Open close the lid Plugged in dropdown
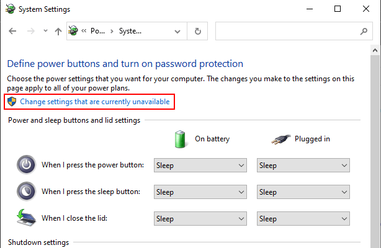Screen dimensions: 381x248 [303, 219]
